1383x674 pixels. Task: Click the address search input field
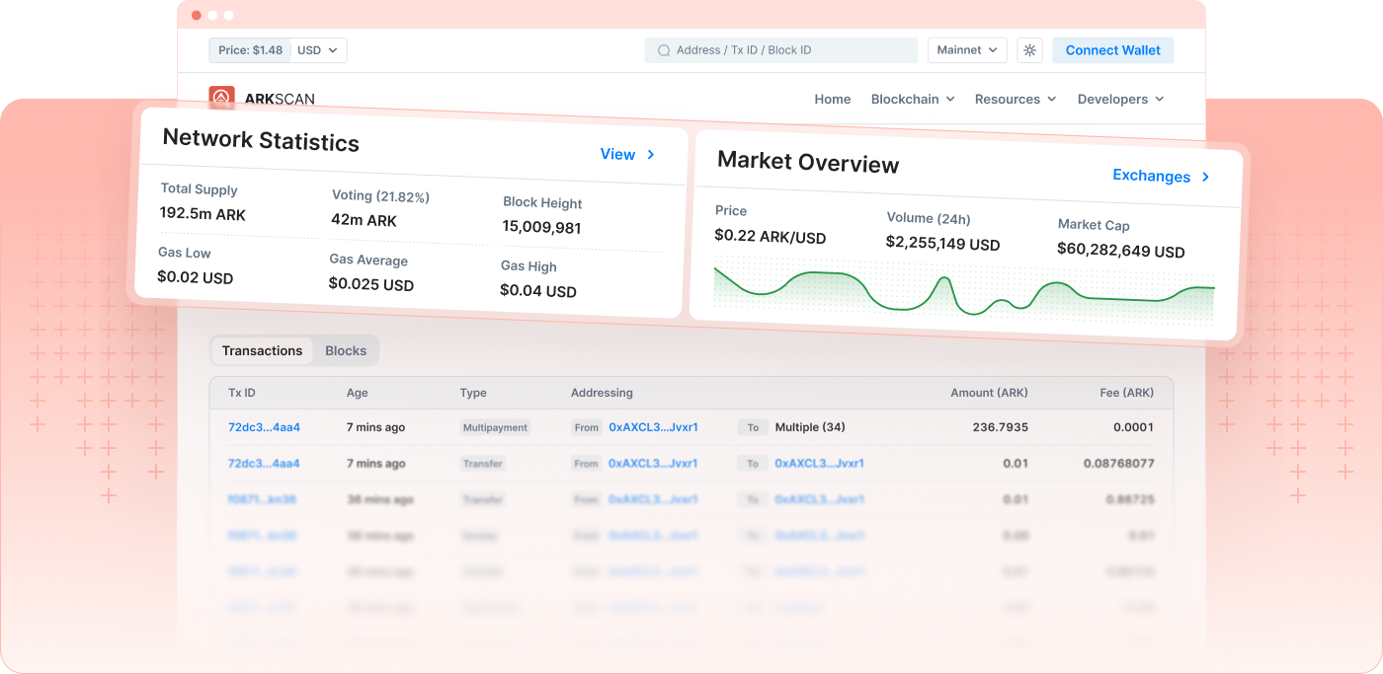click(790, 50)
